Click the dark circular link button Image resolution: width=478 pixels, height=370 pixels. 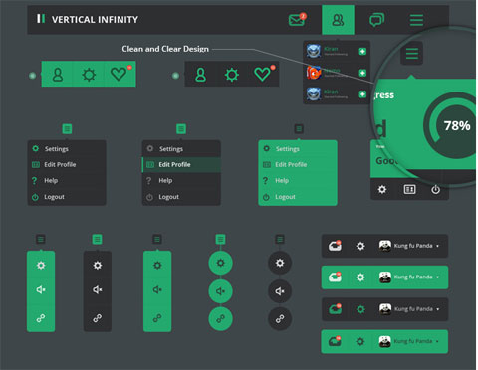tap(280, 319)
